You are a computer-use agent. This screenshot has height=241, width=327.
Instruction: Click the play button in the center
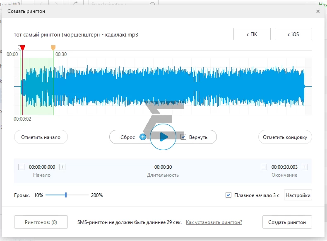pyautogui.click(x=163, y=137)
